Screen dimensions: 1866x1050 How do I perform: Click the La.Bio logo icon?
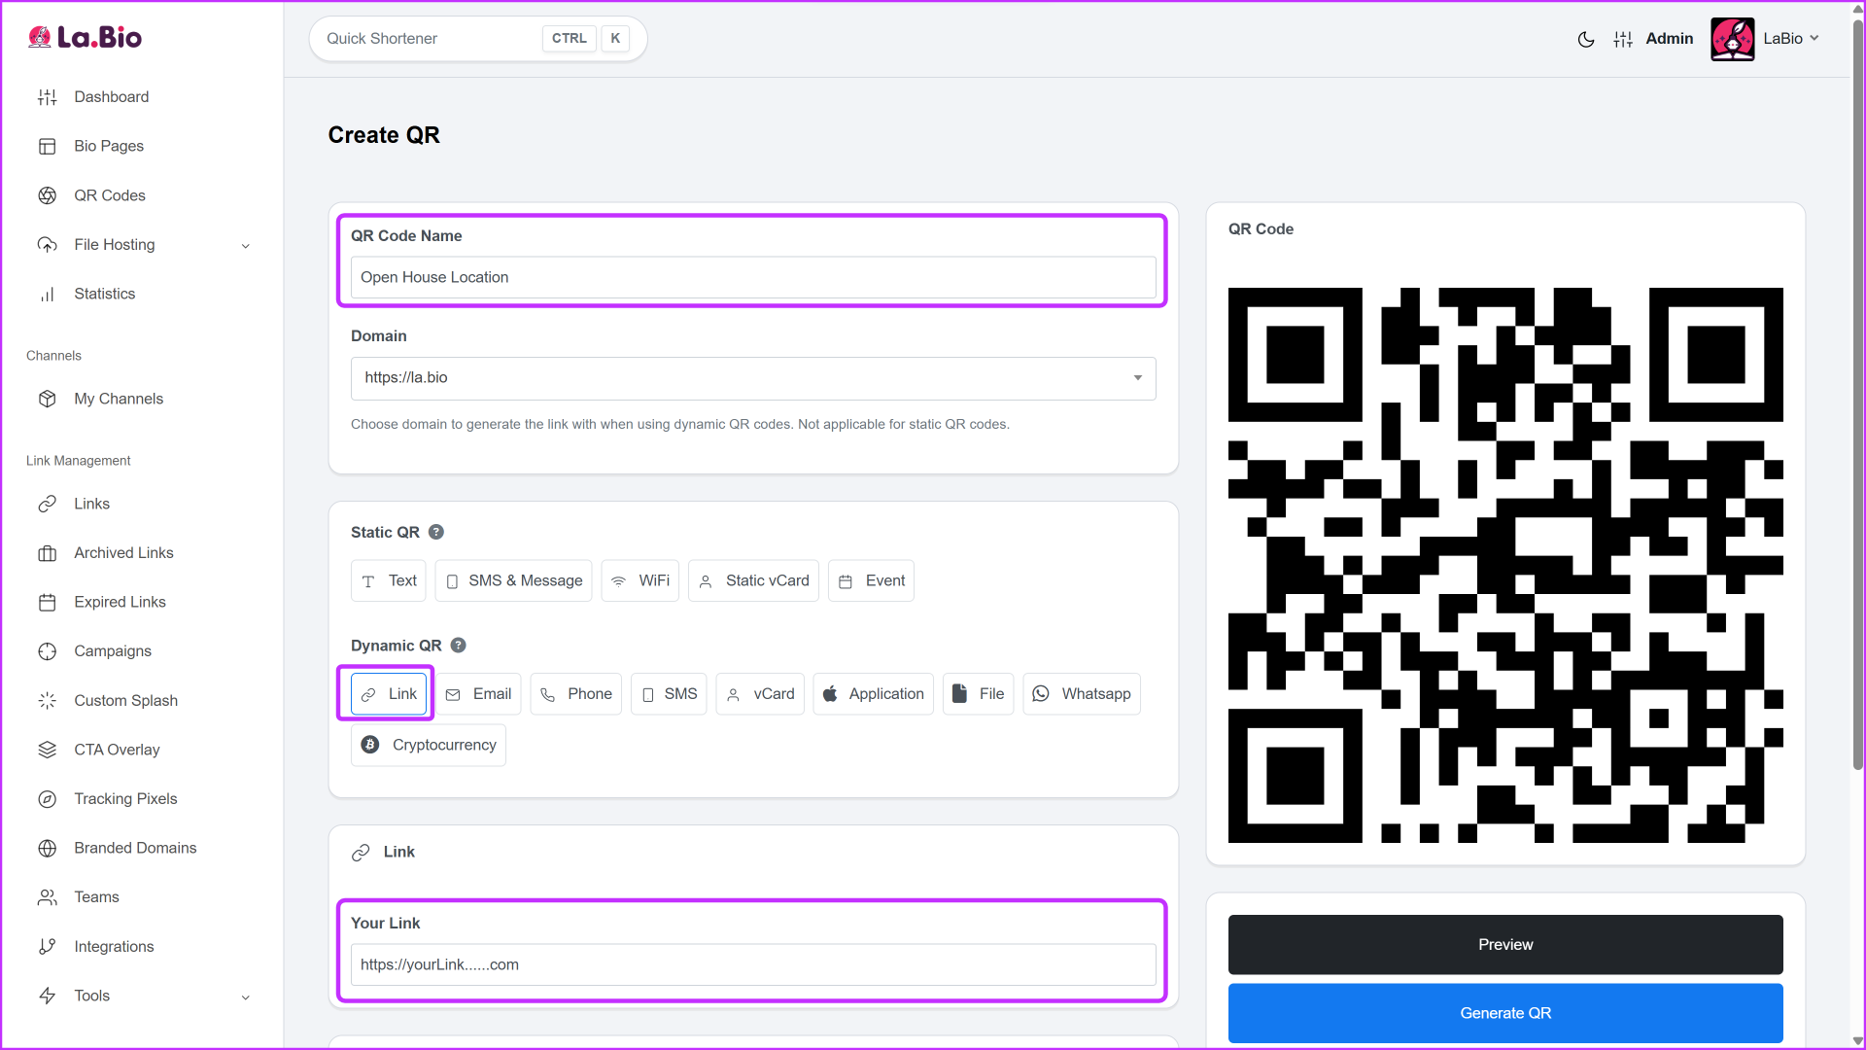click(x=40, y=37)
